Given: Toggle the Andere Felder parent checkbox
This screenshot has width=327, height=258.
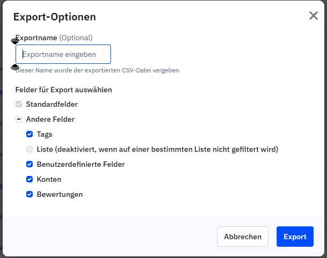Looking at the screenshot, I should (19, 119).
